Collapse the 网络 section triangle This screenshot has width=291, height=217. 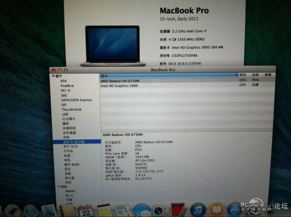[x=59, y=187]
